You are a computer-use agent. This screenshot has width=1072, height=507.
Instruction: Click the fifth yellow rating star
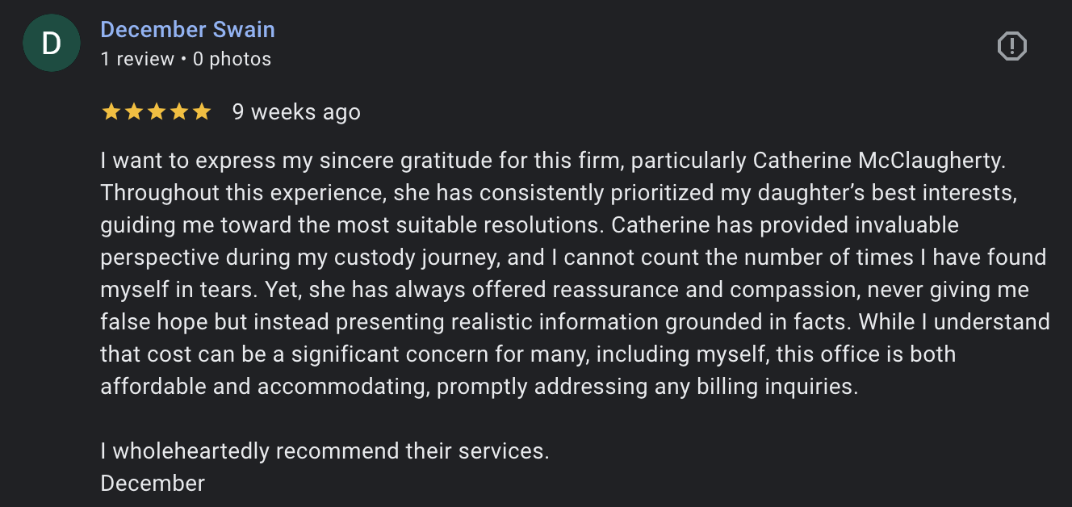click(x=201, y=112)
